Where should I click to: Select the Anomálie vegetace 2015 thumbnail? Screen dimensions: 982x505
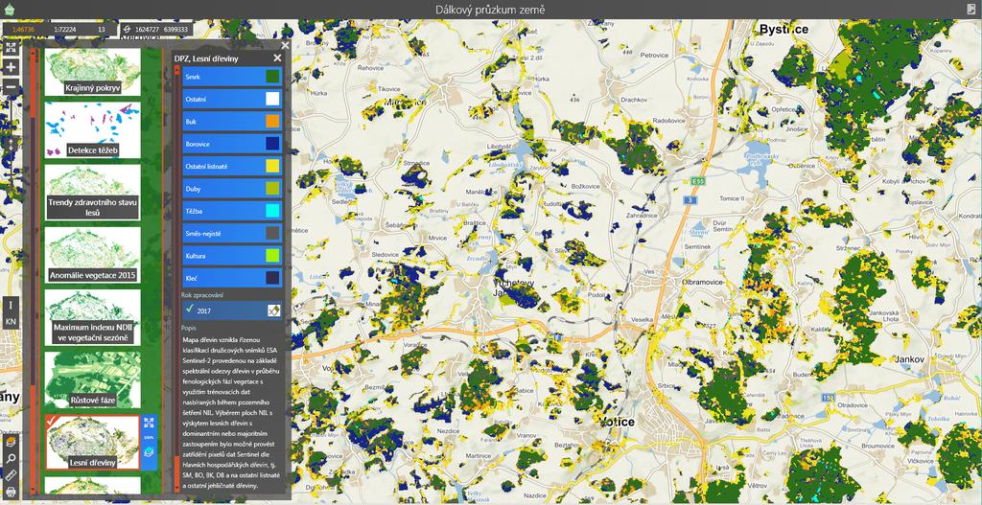pos(93,255)
